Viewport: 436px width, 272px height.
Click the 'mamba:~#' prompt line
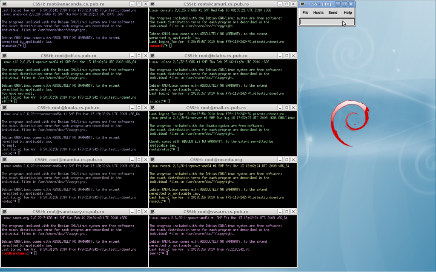click(x=9, y=201)
